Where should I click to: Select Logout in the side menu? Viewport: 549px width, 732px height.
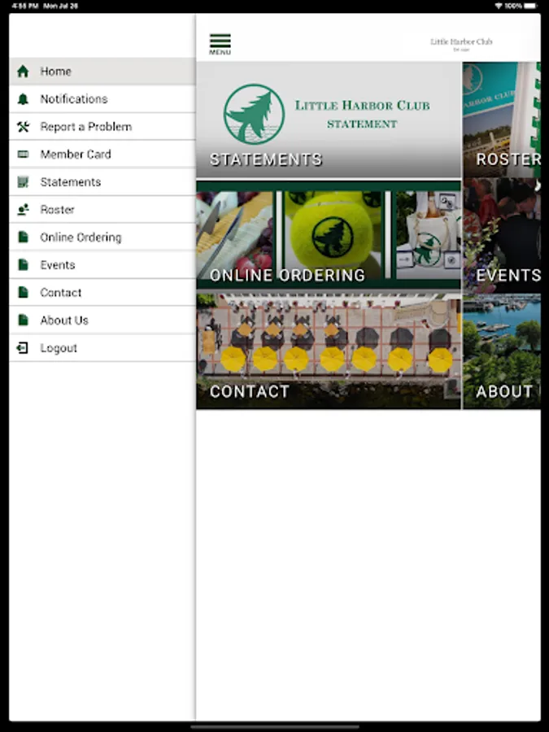click(102, 348)
